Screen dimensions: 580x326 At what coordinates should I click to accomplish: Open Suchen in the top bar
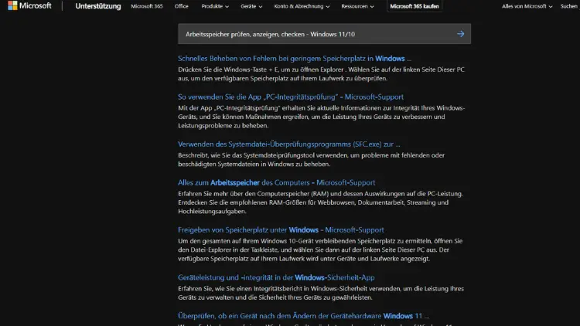[x=569, y=6]
